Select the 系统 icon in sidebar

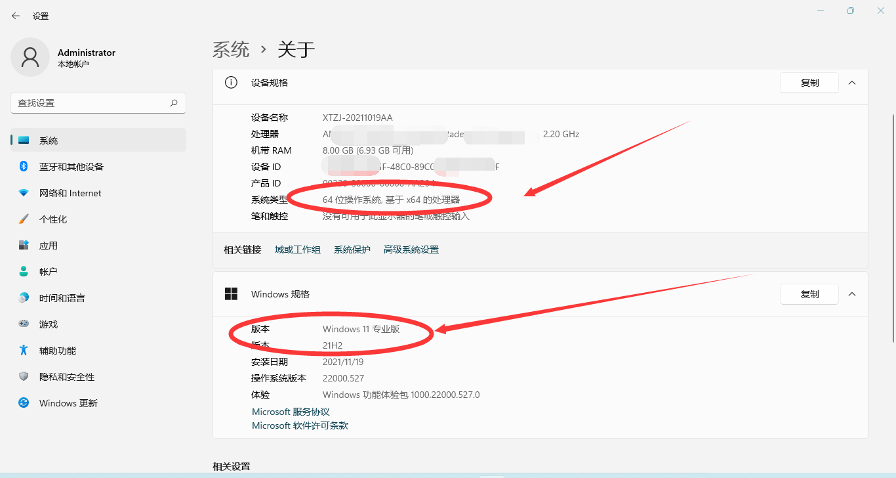tap(24, 141)
